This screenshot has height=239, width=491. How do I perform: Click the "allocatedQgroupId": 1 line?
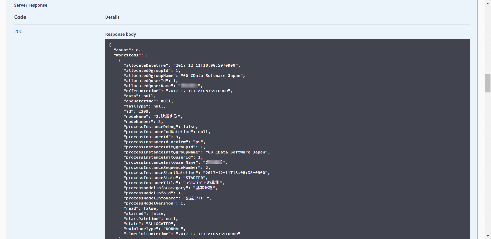pos(152,70)
